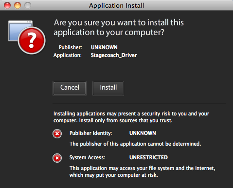Viewport: 233px width, 188px height.
Task: Click the System Access label
Action: click(88, 157)
